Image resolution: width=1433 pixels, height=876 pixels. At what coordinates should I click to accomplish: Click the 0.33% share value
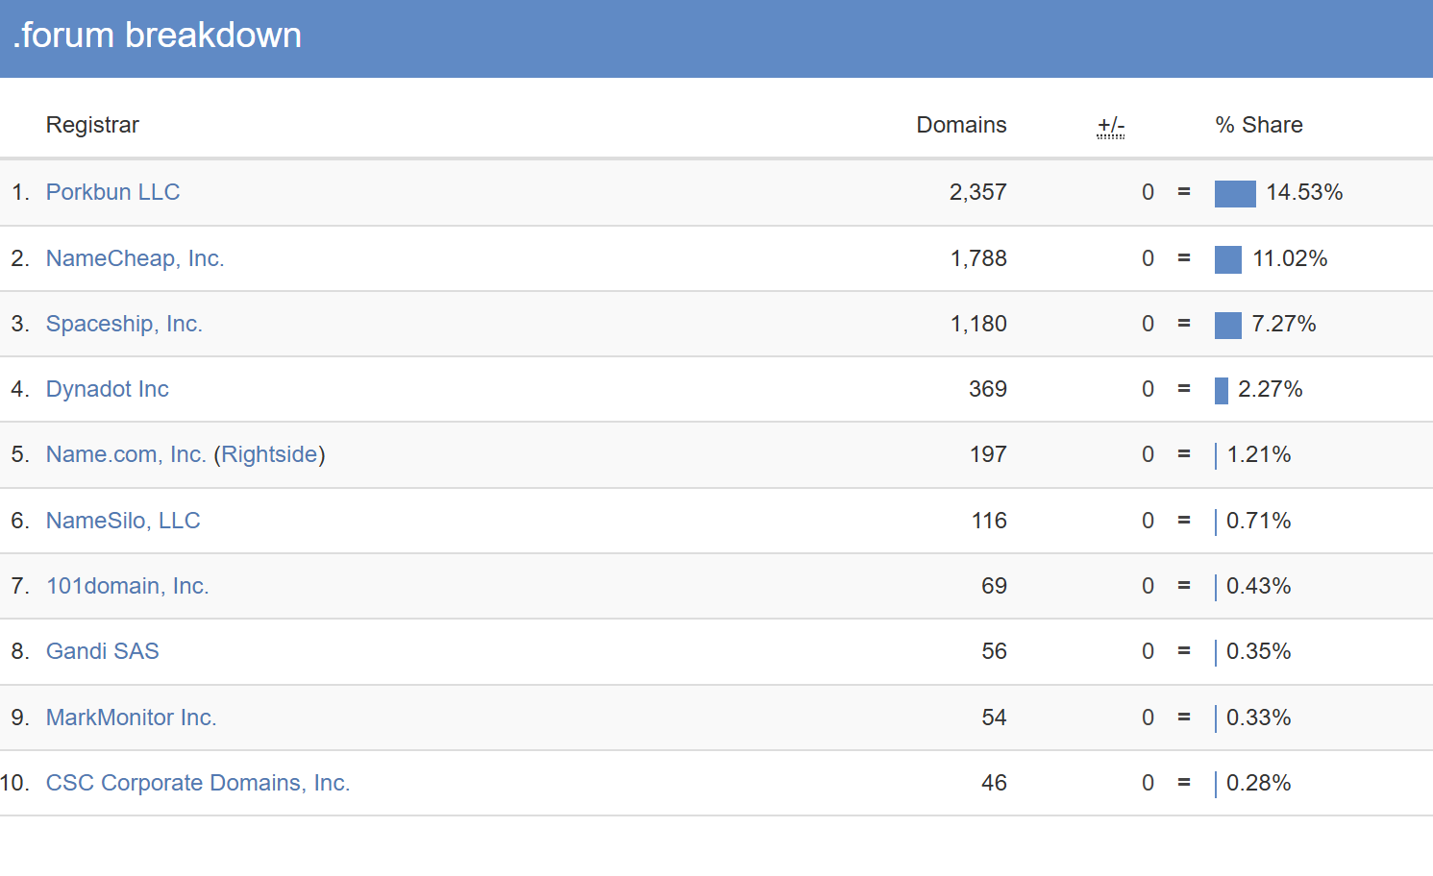(1258, 718)
